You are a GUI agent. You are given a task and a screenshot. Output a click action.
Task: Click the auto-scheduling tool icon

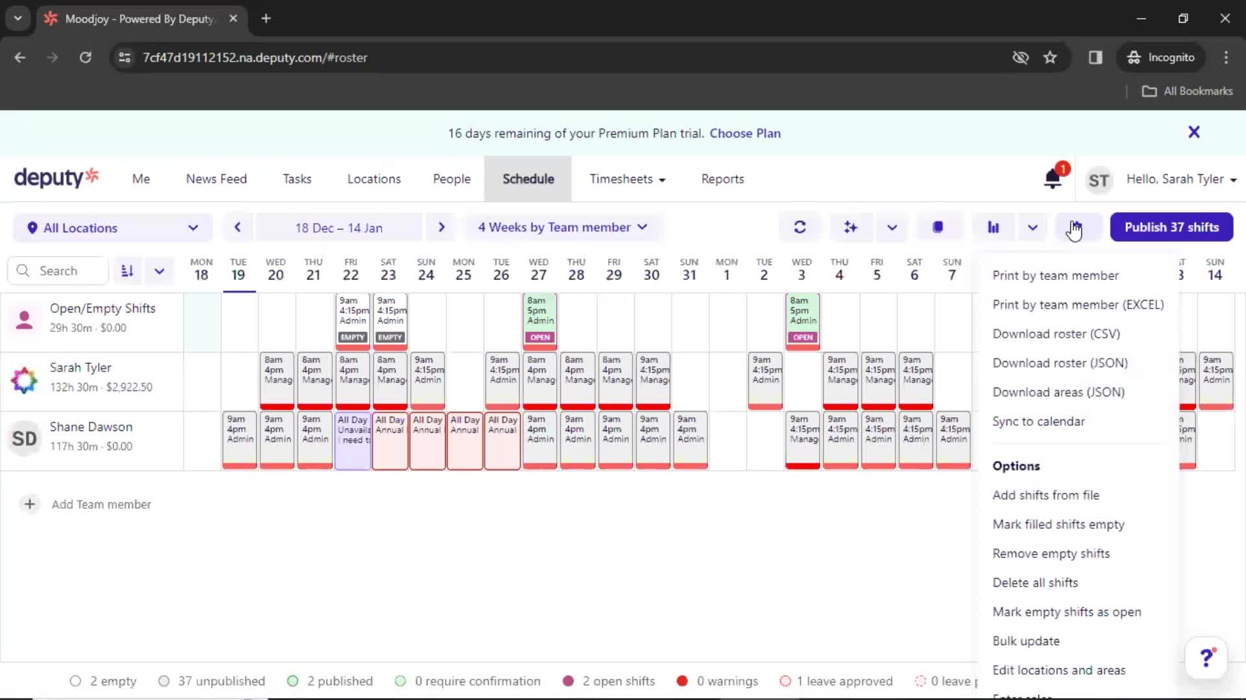tap(851, 226)
